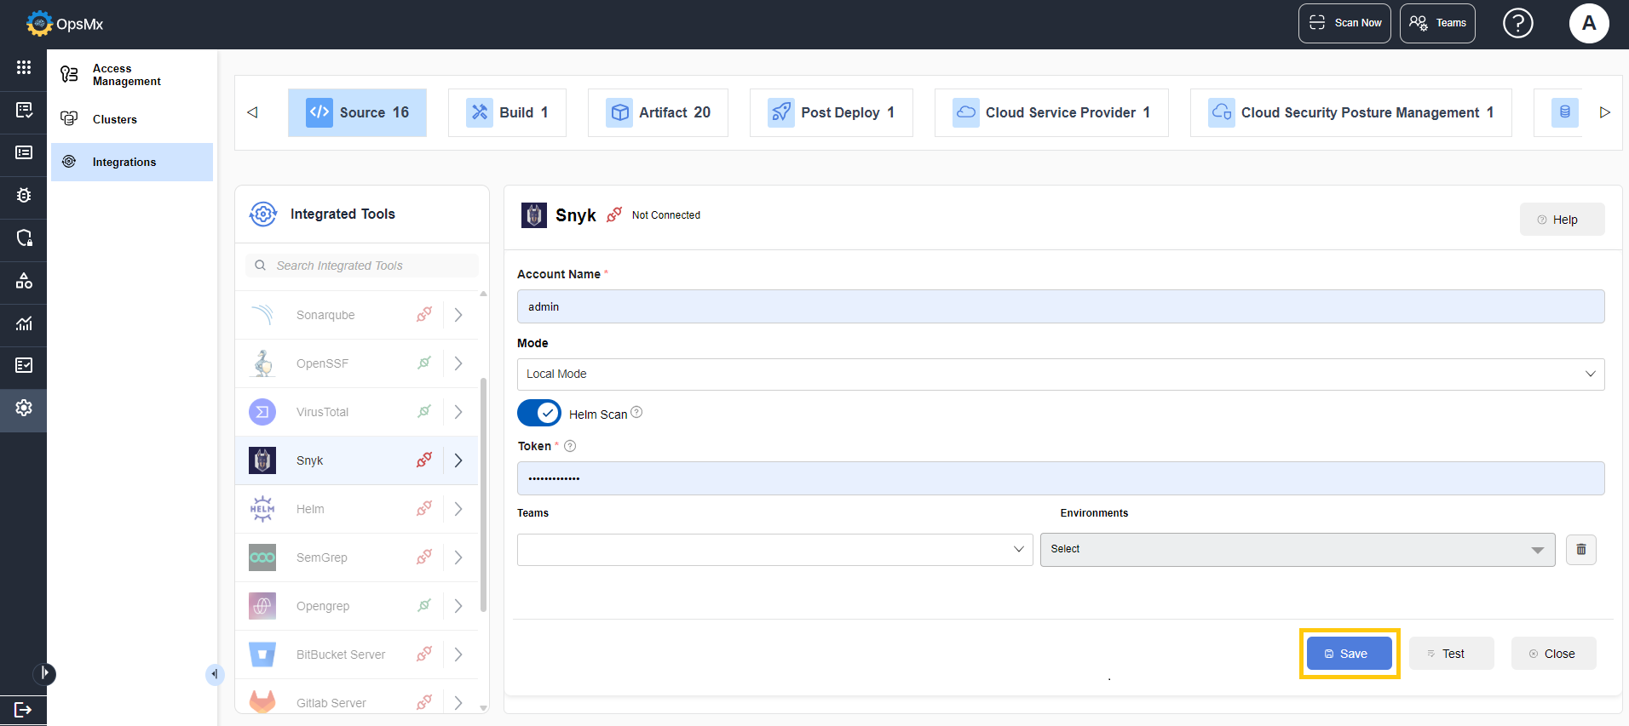The image size is (1629, 726).
Task: Collapse the side menu with arrow handle
Action: click(x=214, y=674)
